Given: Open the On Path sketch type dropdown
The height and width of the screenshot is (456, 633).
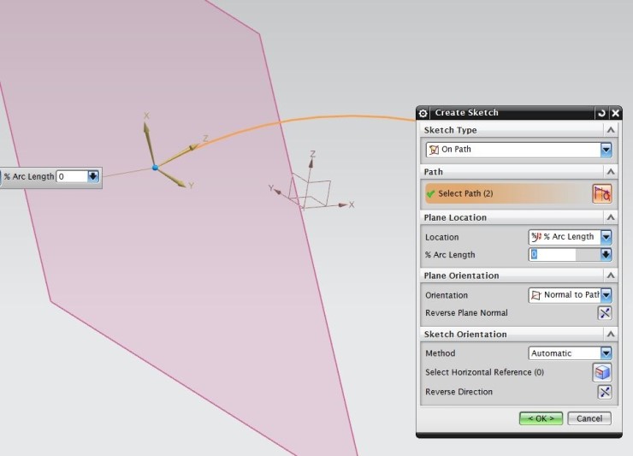Looking at the screenshot, I should point(606,150).
